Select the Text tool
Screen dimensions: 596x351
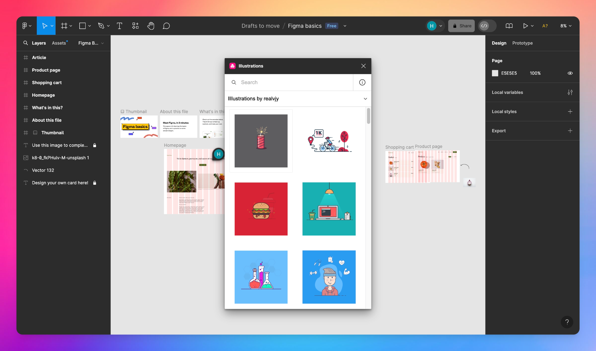pyautogui.click(x=120, y=26)
